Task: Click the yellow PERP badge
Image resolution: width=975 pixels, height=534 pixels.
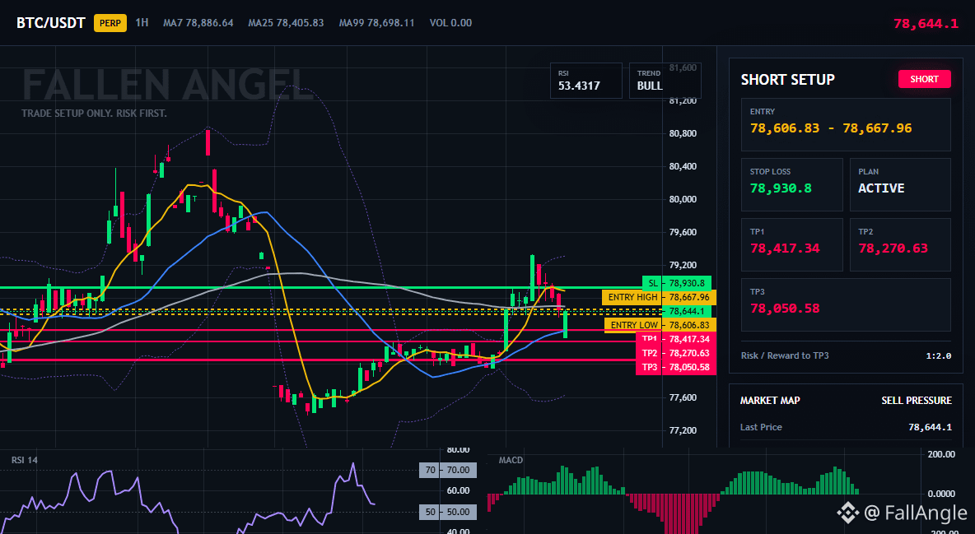Action: [110, 23]
